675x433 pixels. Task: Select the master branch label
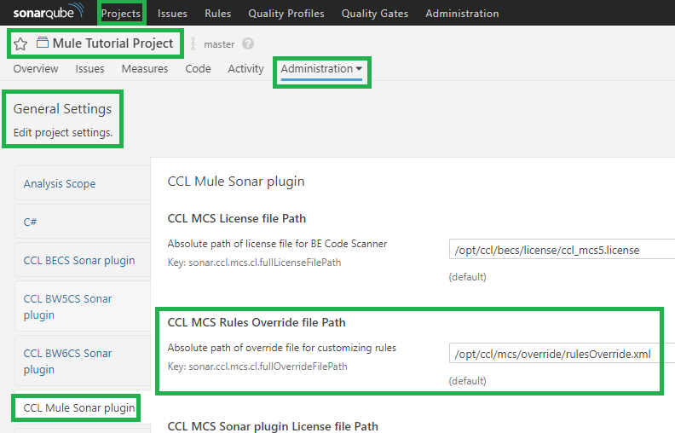point(219,44)
